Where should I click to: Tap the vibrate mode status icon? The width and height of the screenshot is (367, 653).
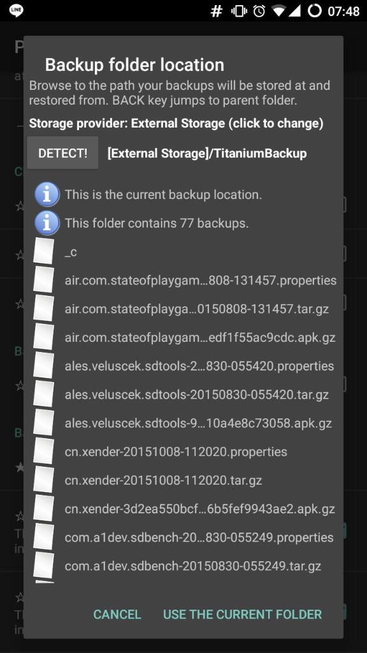239,11
